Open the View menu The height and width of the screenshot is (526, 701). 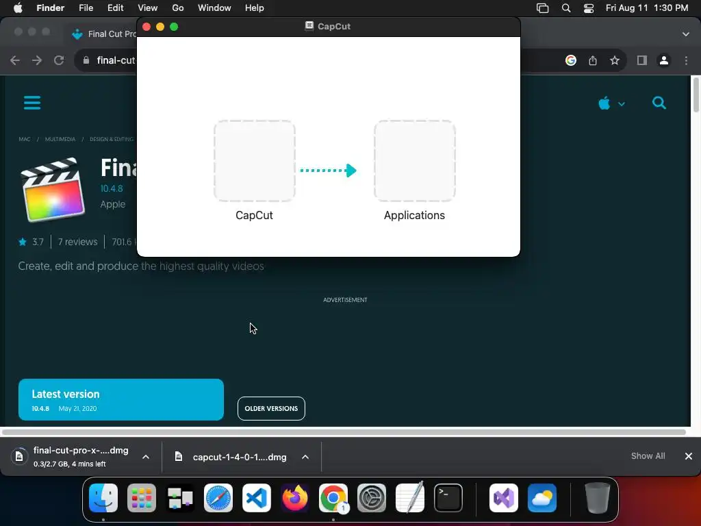pos(148,8)
